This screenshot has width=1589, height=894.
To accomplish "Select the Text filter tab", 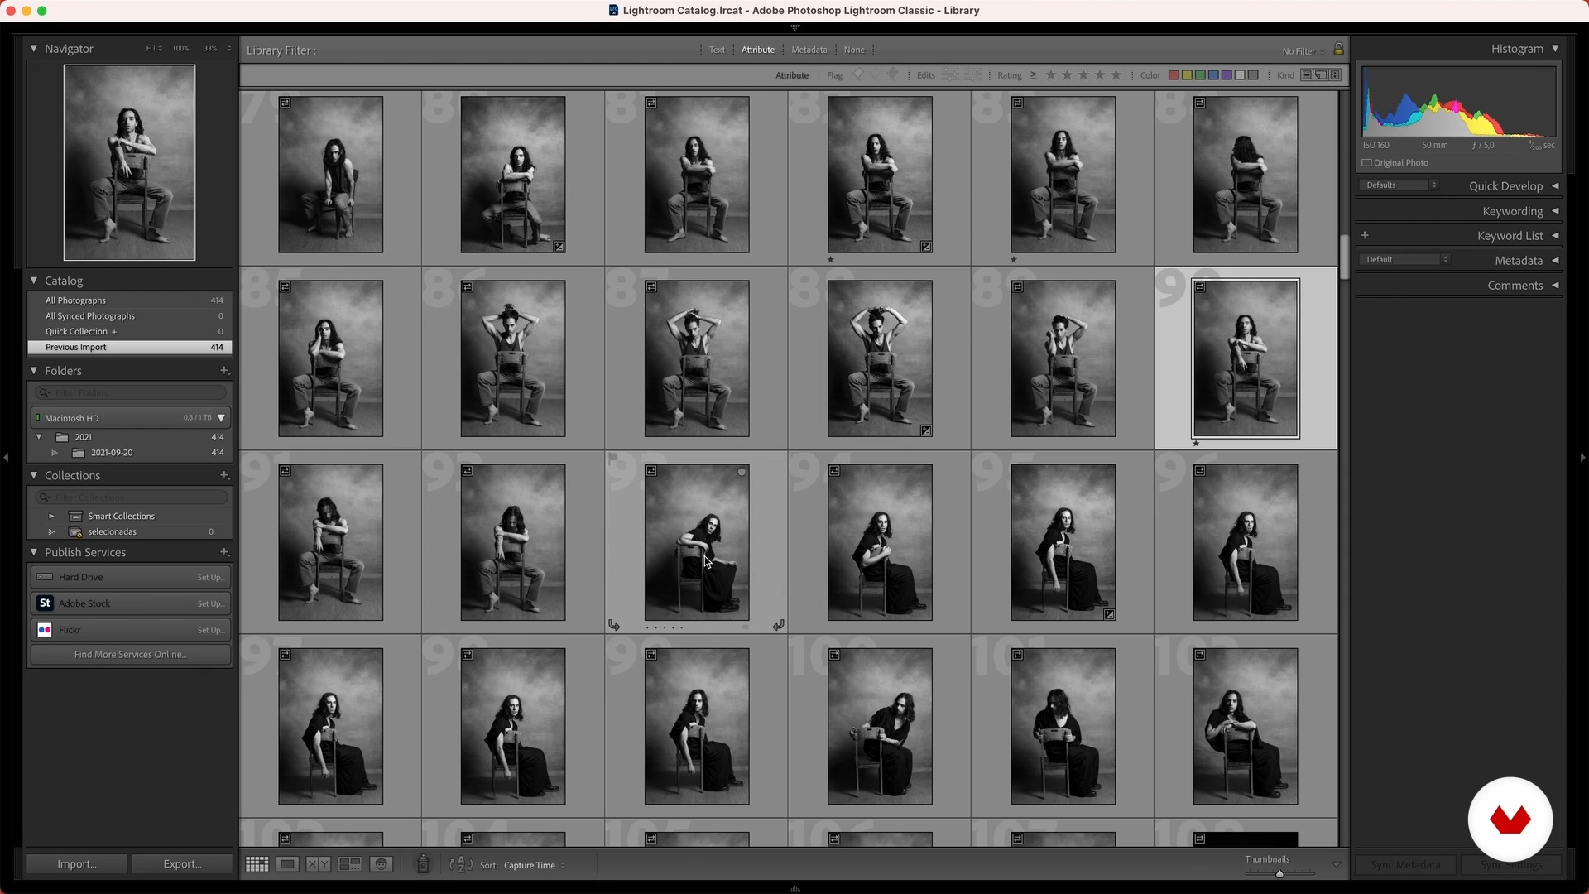I will [x=717, y=50].
